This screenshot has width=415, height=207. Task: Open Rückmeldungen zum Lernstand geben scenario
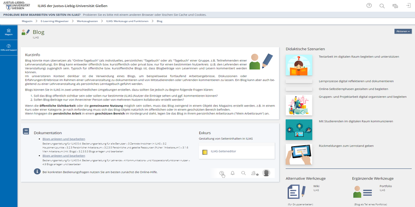(346, 146)
